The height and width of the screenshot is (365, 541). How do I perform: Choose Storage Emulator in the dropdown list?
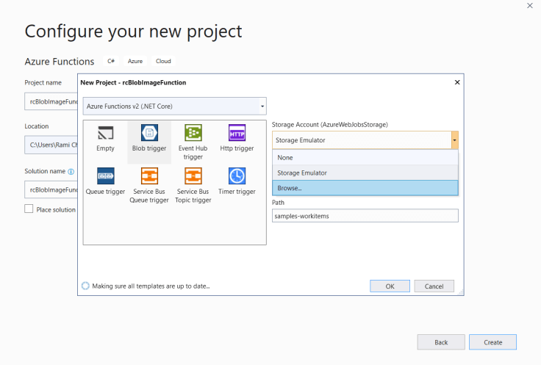[365, 173]
